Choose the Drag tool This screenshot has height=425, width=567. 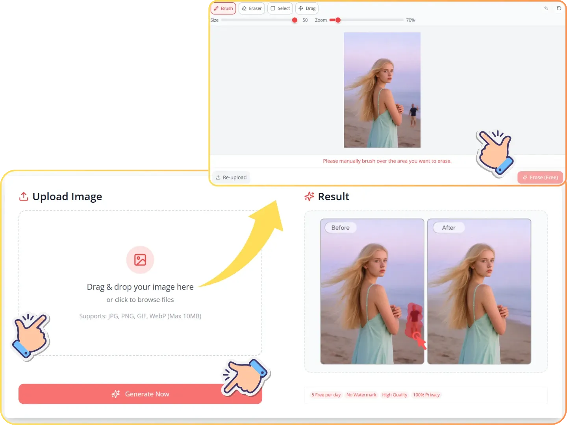307,8
